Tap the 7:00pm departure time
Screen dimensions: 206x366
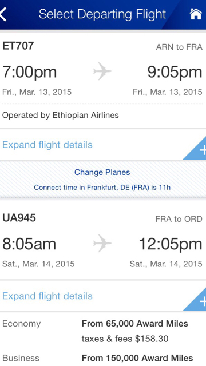(x=29, y=72)
